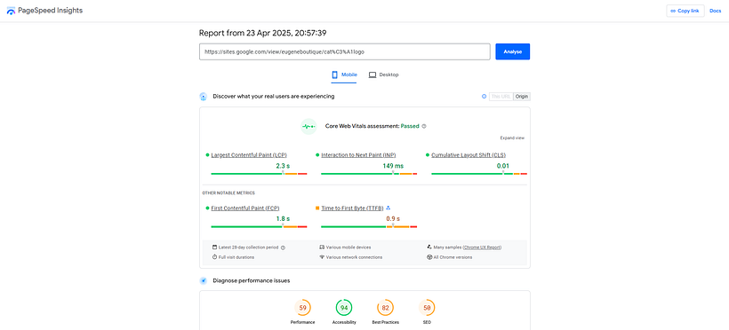Image resolution: width=729 pixels, height=330 pixels.
Task: Click the FCP distribution bar
Action: pos(259,227)
